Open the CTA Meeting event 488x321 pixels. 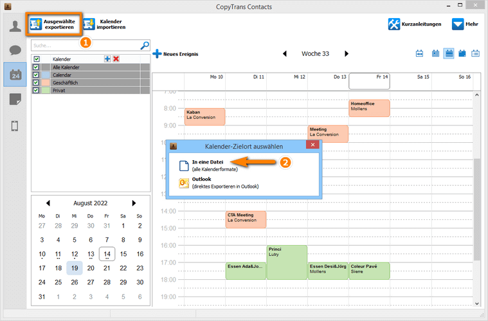246,219
